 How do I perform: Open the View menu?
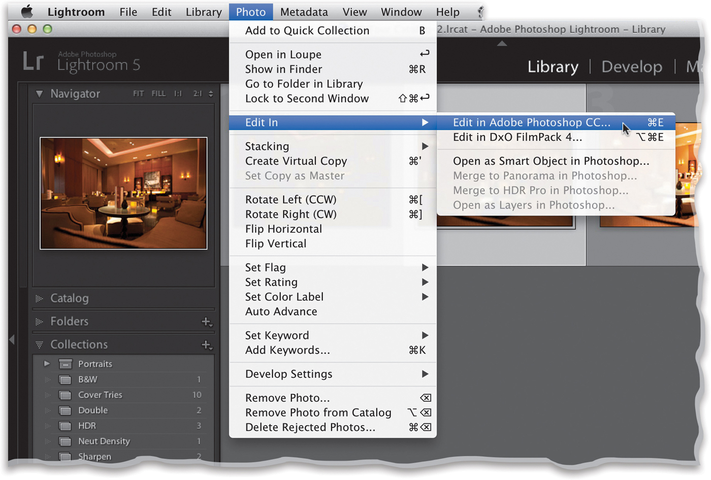click(354, 12)
